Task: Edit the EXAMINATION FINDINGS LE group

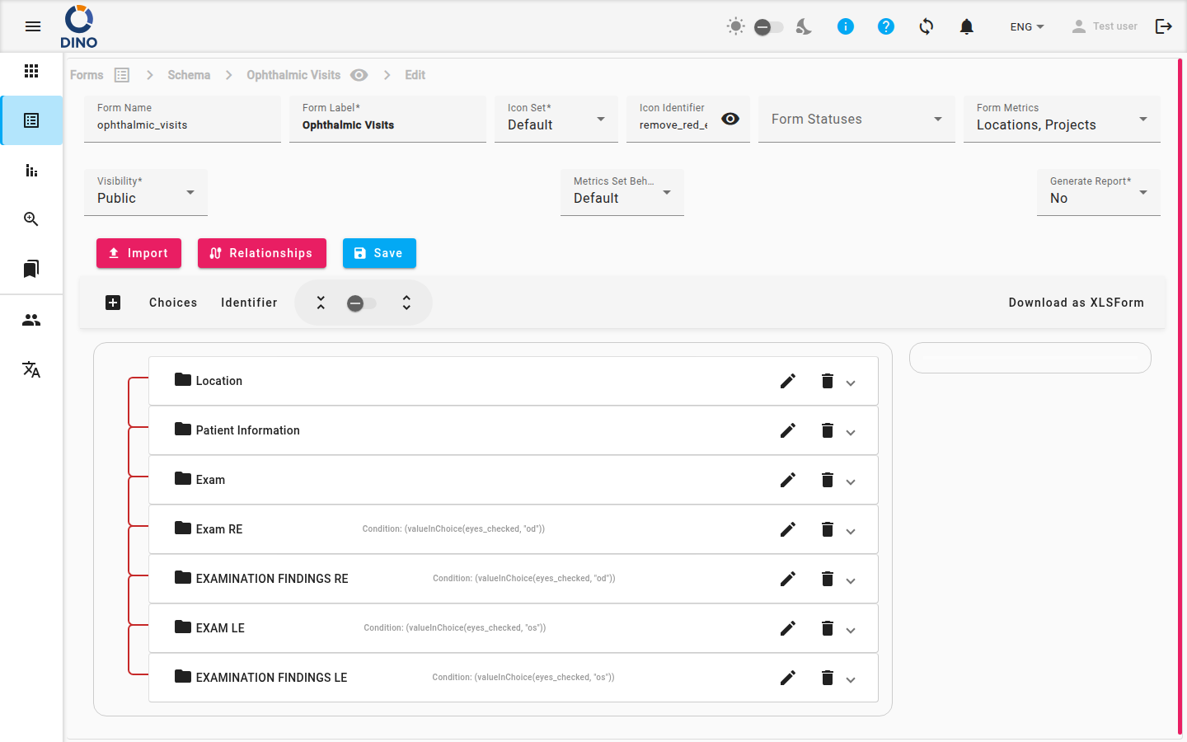Action: click(x=788, y=678)
